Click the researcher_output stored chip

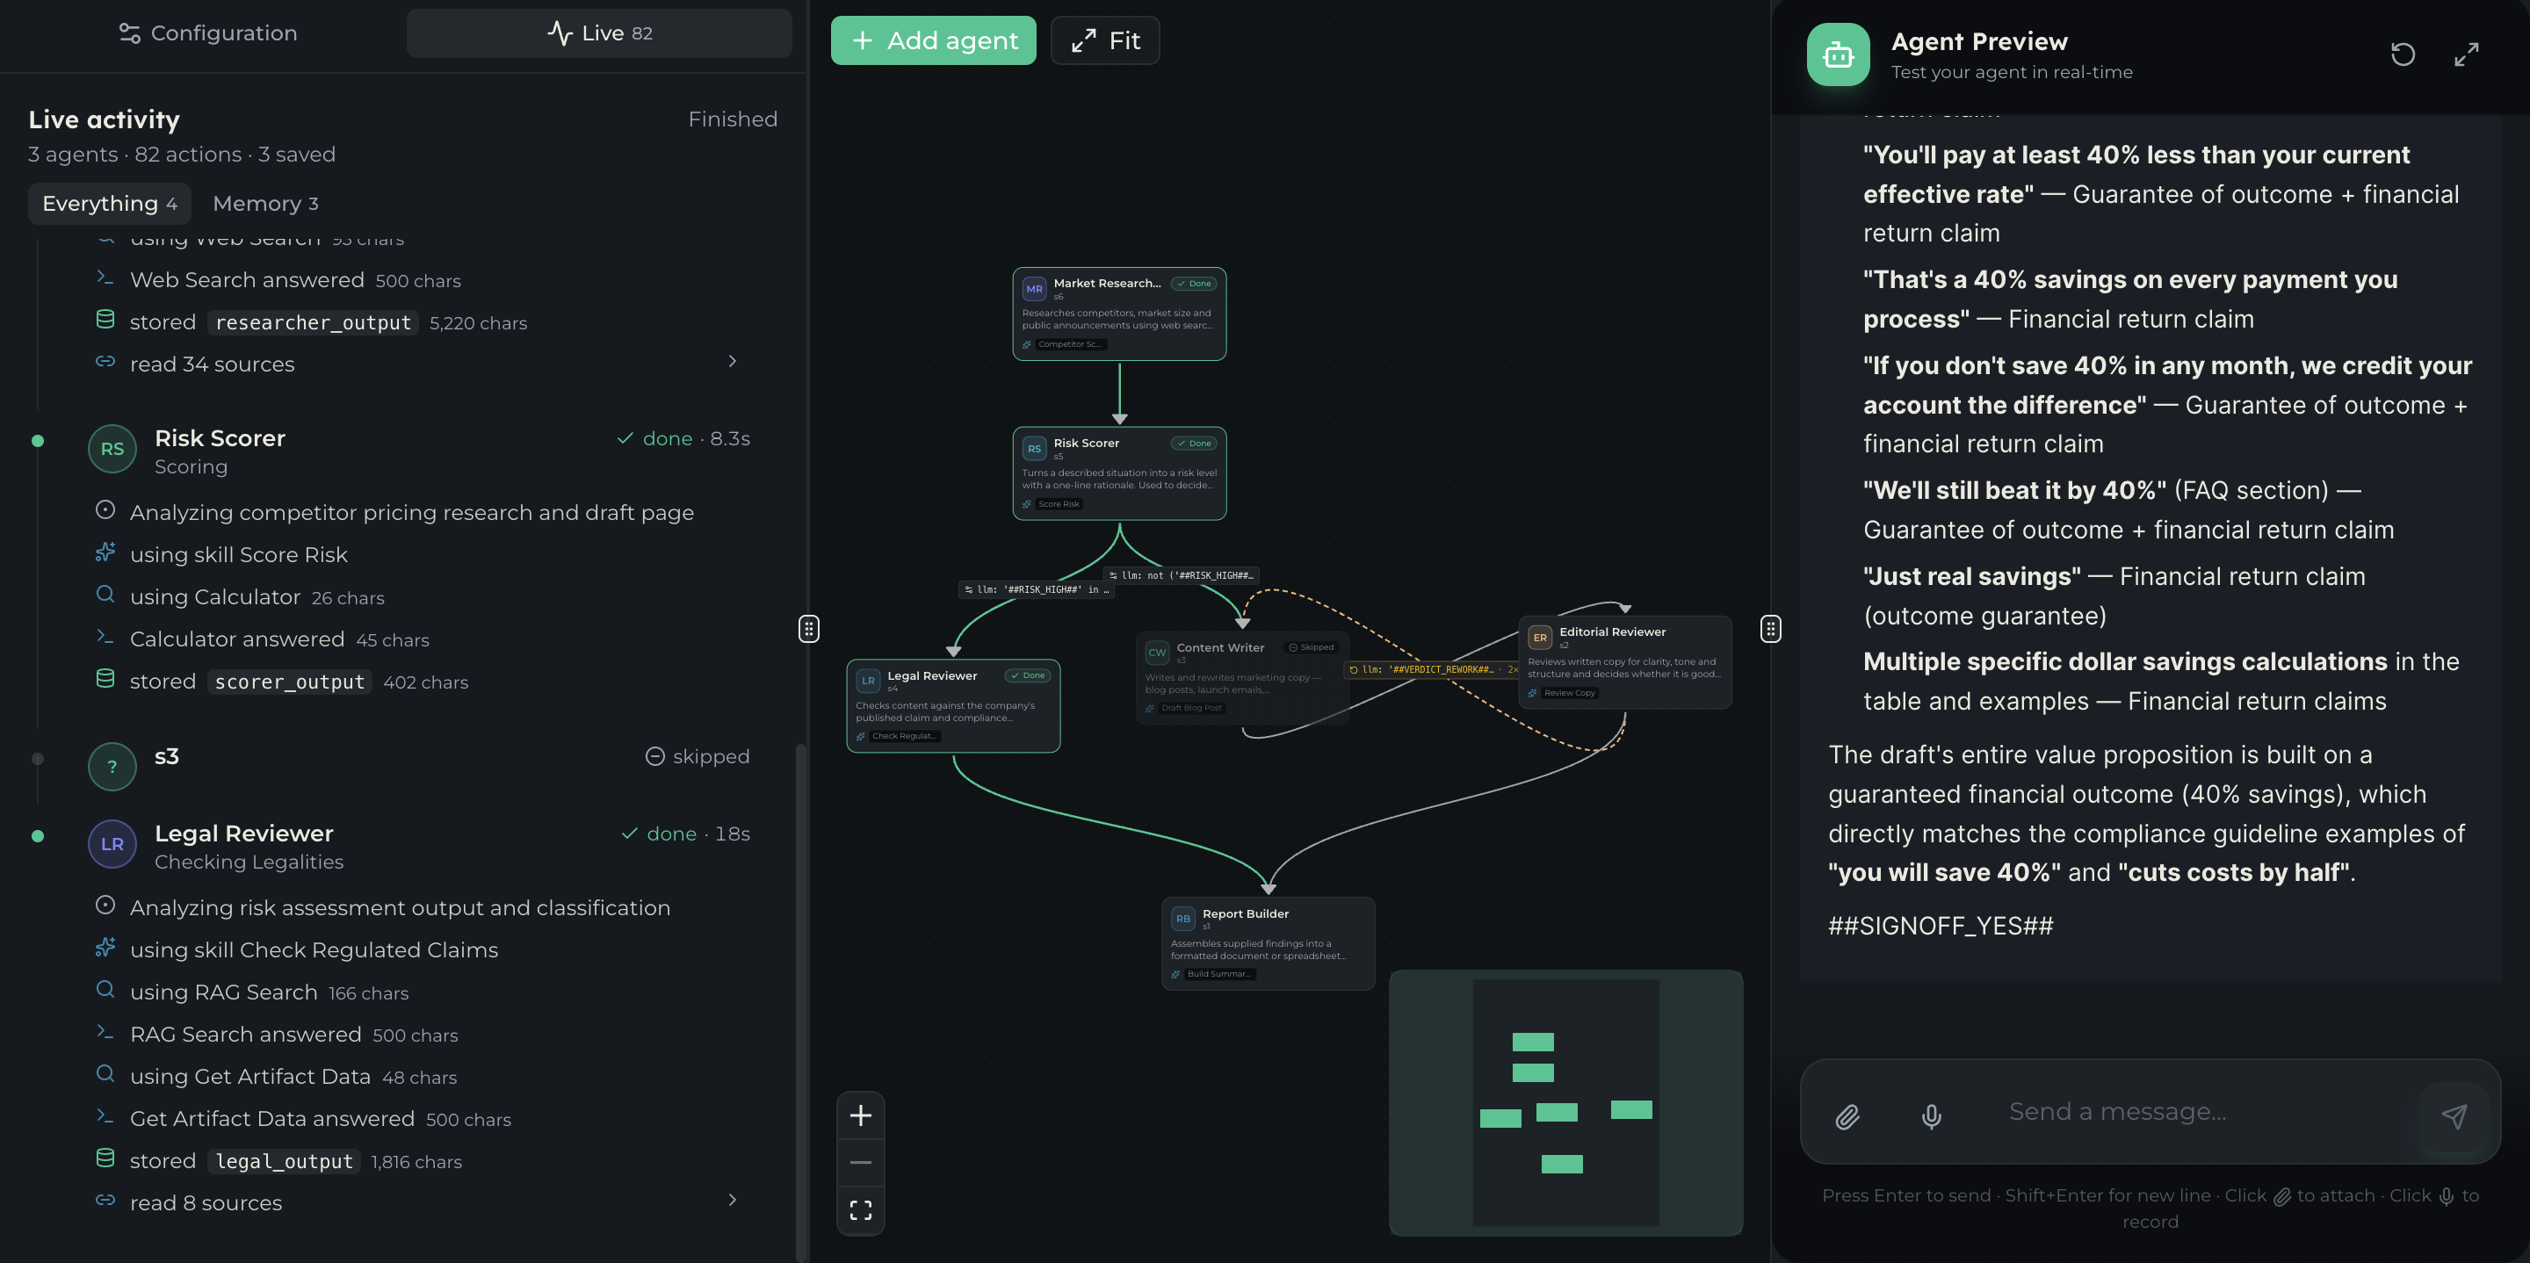pyautogui.click(x=313, y=322)
